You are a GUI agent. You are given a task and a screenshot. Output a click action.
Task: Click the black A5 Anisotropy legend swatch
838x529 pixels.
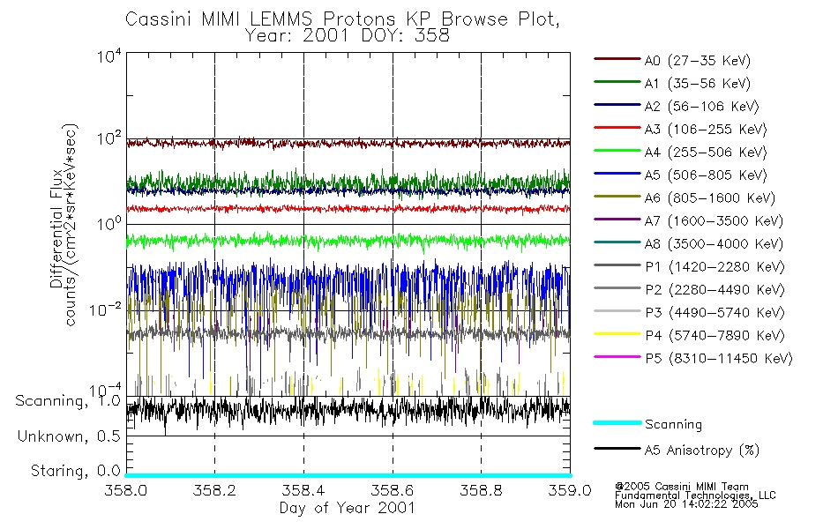[617, 448]
